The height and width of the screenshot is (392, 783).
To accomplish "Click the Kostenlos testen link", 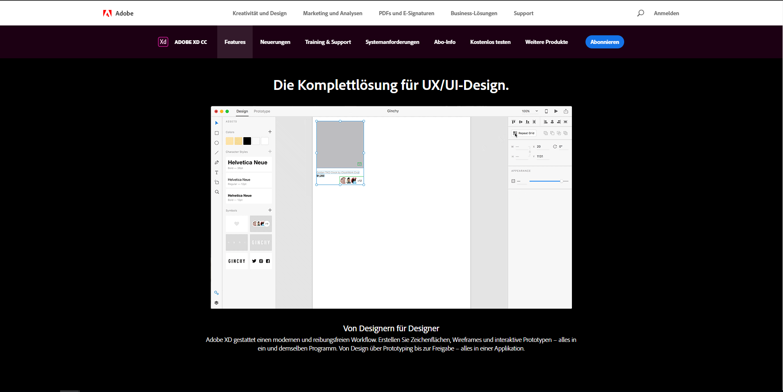I will pos(490,42).
